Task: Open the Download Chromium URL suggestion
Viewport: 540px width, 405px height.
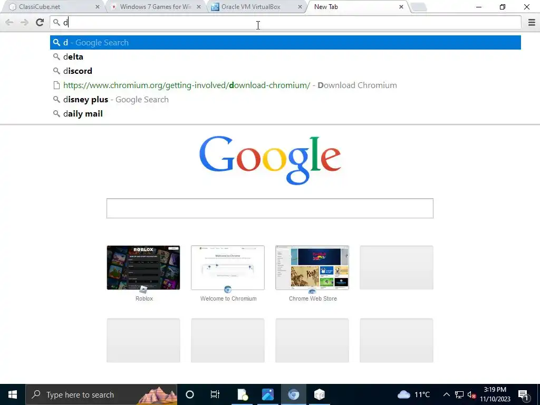Action: (285, 85)
